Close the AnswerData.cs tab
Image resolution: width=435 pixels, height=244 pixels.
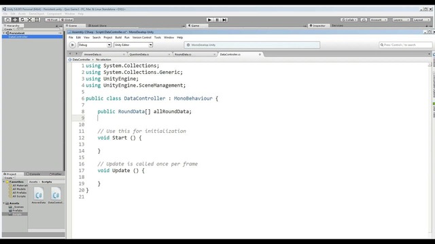124,54
